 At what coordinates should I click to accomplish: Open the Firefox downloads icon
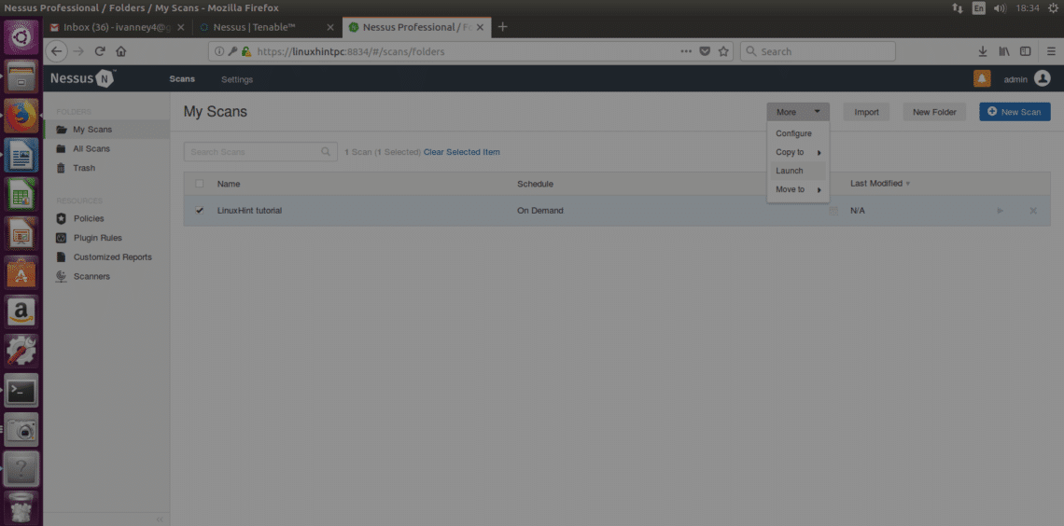tap(983, 51)
